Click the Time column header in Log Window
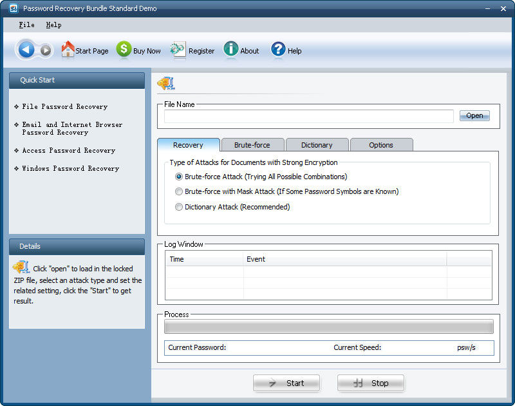Screen dimensions: 515x406 point(204,259)
